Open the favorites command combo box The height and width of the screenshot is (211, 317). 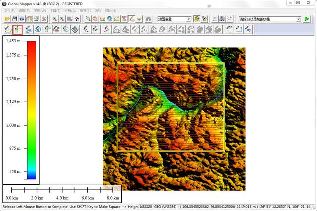270,19
